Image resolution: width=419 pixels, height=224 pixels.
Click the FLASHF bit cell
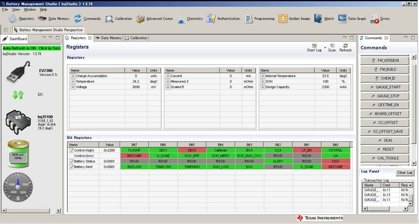[134, 150]
